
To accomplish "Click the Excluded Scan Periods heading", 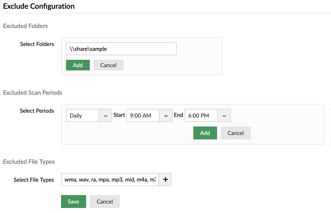I will 33,93.
